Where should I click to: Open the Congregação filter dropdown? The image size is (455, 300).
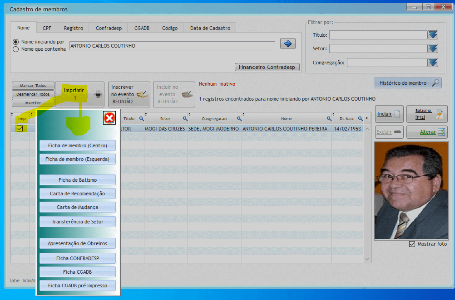tap(432, 63)
